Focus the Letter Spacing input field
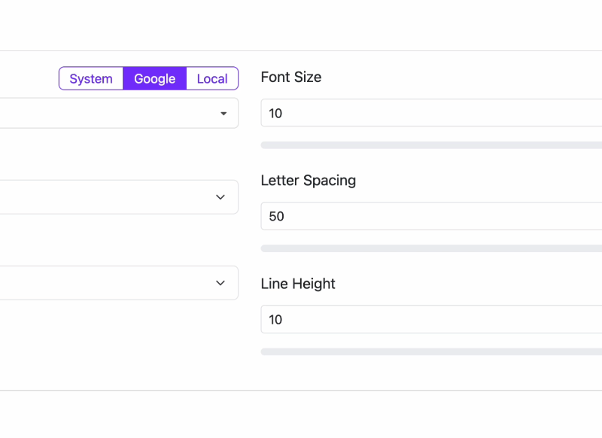 coord(431,216)
